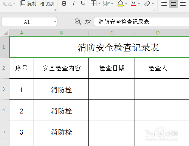Screen dimensions: 189x146
Task: Apply the yellow fill color
Action: (121, 3)
